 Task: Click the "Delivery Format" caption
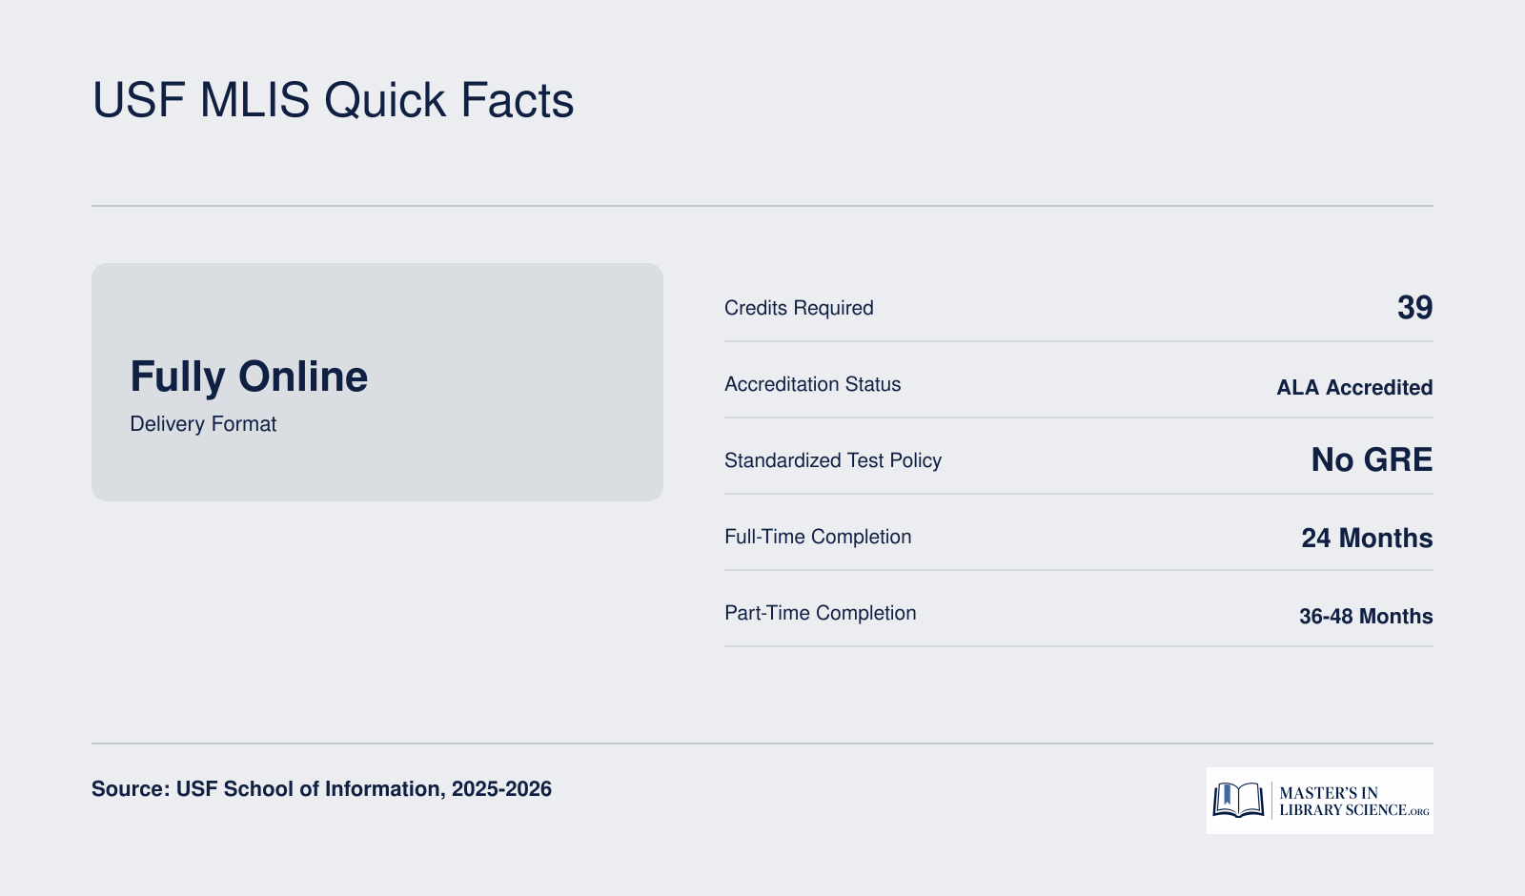(203, 424)
